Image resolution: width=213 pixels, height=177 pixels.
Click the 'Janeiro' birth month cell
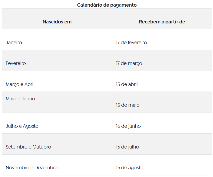[x=14, y=43]
